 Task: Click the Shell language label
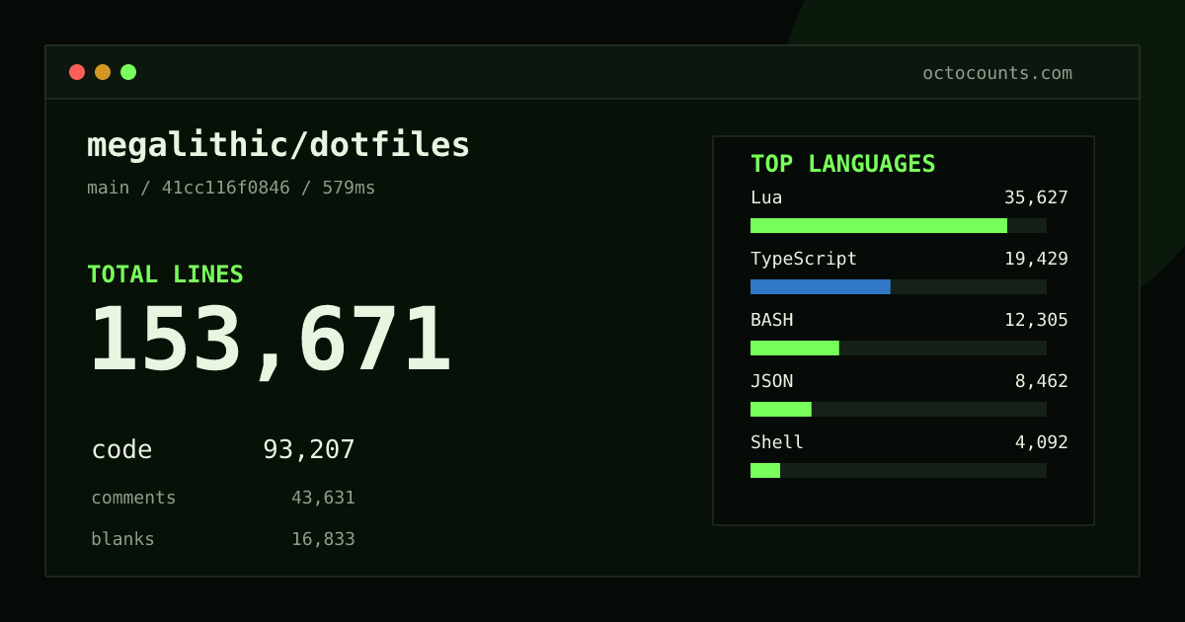pos(777,442)
